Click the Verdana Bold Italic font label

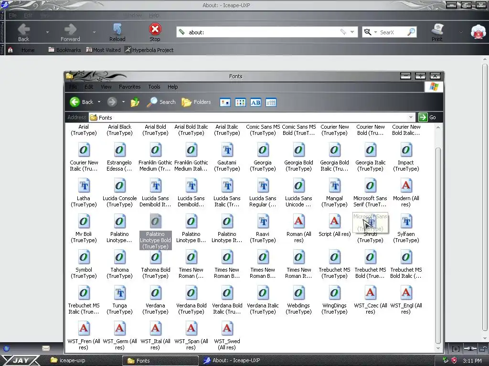(227, 308)
